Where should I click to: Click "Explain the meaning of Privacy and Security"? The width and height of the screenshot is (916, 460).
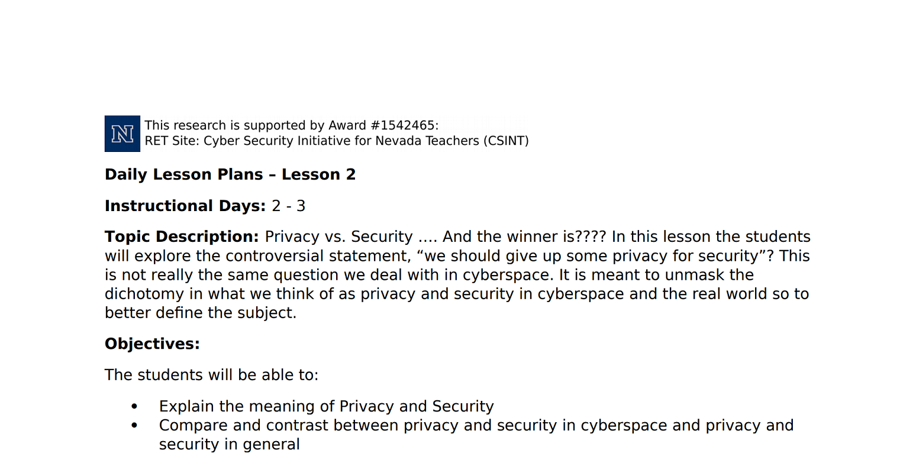pos(326,406)
